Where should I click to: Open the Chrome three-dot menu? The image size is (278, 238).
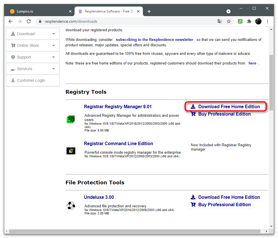[267, 21]
